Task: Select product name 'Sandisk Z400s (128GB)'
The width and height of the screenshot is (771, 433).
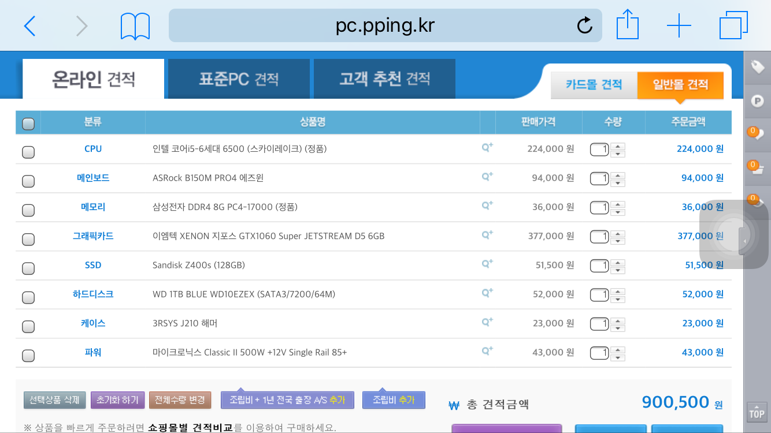Action: [199, 265]
